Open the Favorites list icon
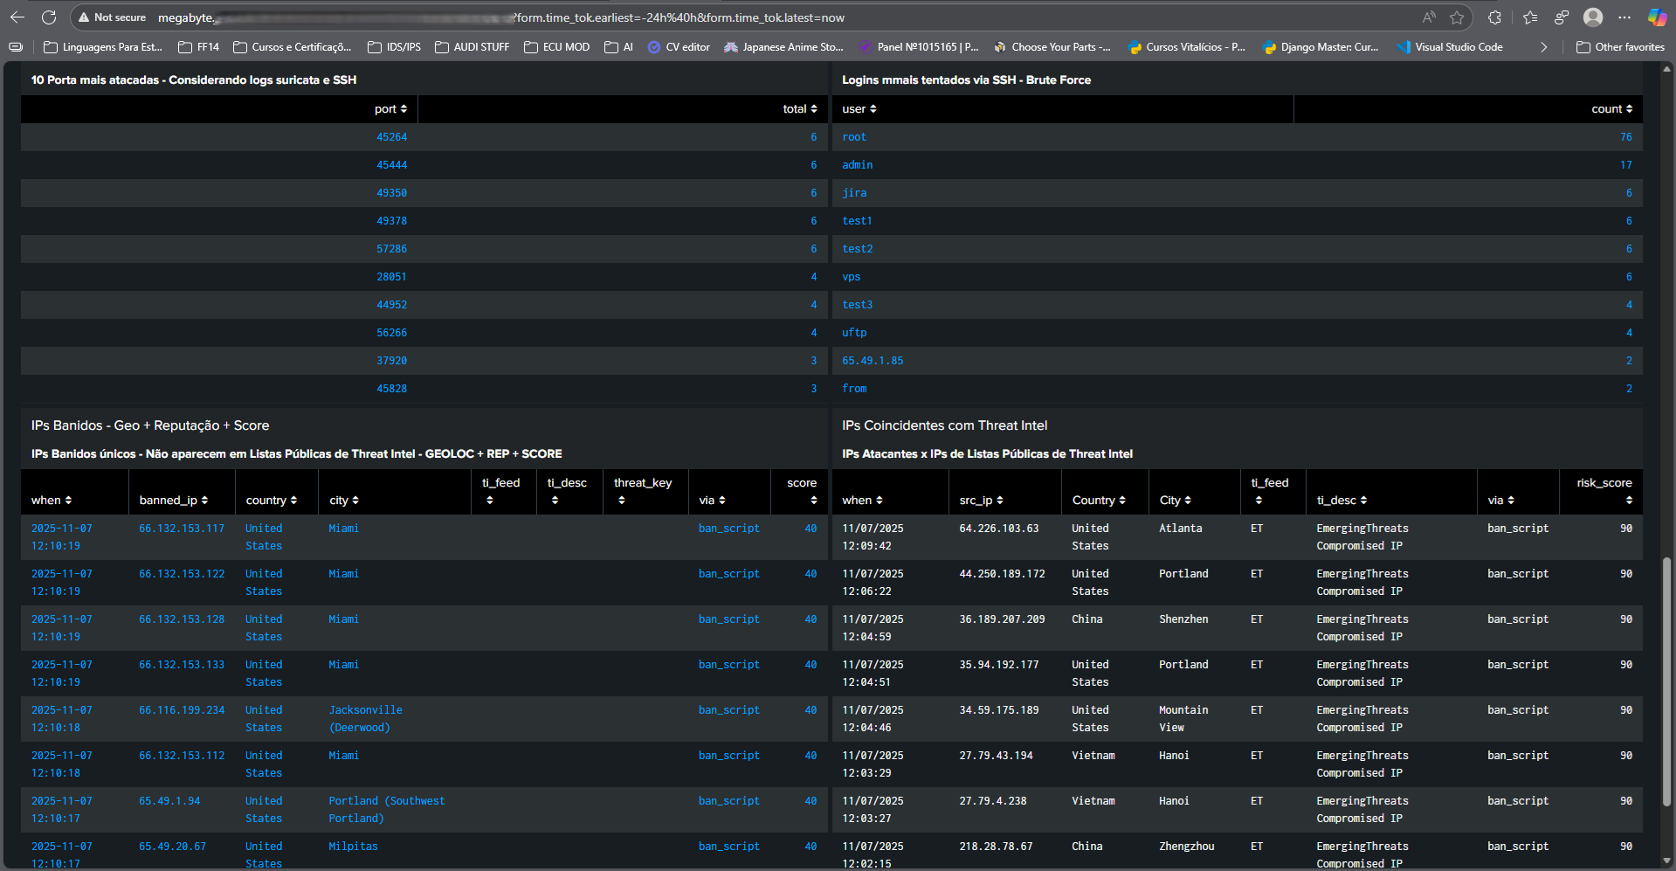Screen dimensions: 1676x871 (x=1530, y=17)
